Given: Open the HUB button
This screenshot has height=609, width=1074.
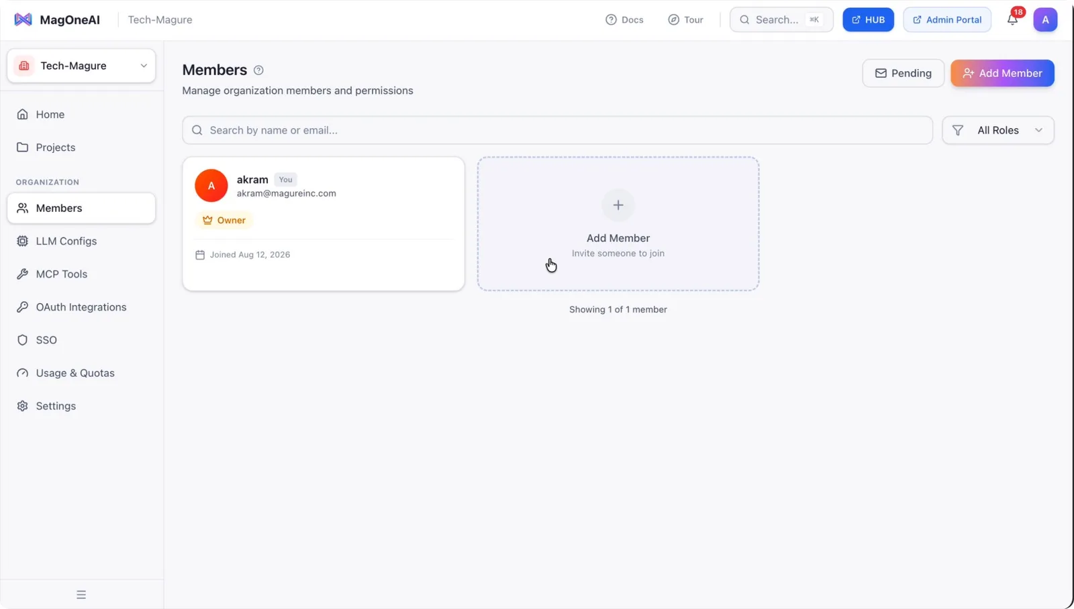Looking at the screenshot, I should (x=868, y=19).
